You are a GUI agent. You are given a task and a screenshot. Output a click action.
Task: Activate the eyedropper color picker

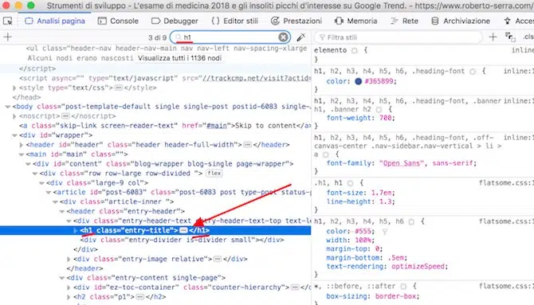tap(300, 37)
